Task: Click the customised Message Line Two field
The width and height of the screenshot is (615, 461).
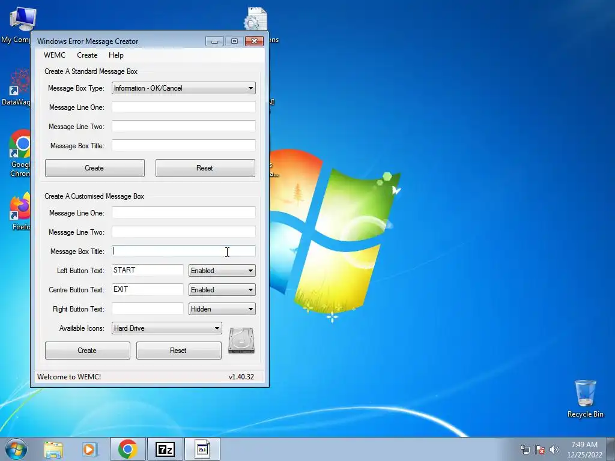Action: 184,232
